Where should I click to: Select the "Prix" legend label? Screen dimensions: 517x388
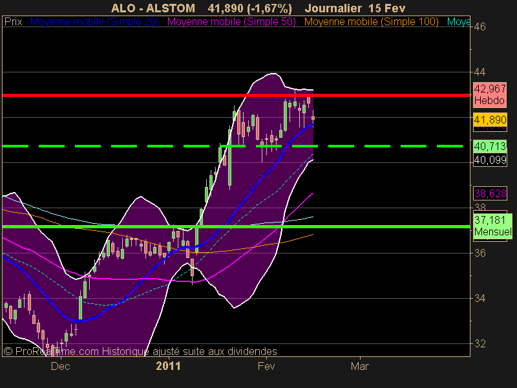13,22
